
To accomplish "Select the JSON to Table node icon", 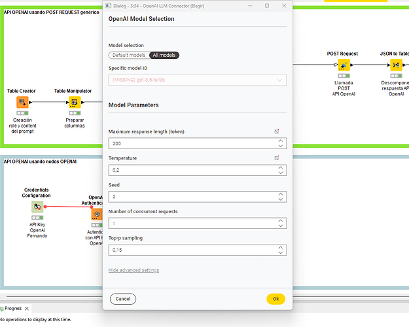I will point(396,65).
